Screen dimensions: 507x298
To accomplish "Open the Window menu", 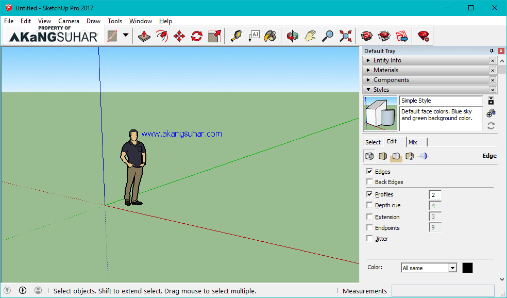I will (140, 21).
